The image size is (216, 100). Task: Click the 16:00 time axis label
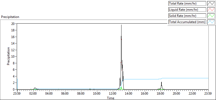click(144, 94)
